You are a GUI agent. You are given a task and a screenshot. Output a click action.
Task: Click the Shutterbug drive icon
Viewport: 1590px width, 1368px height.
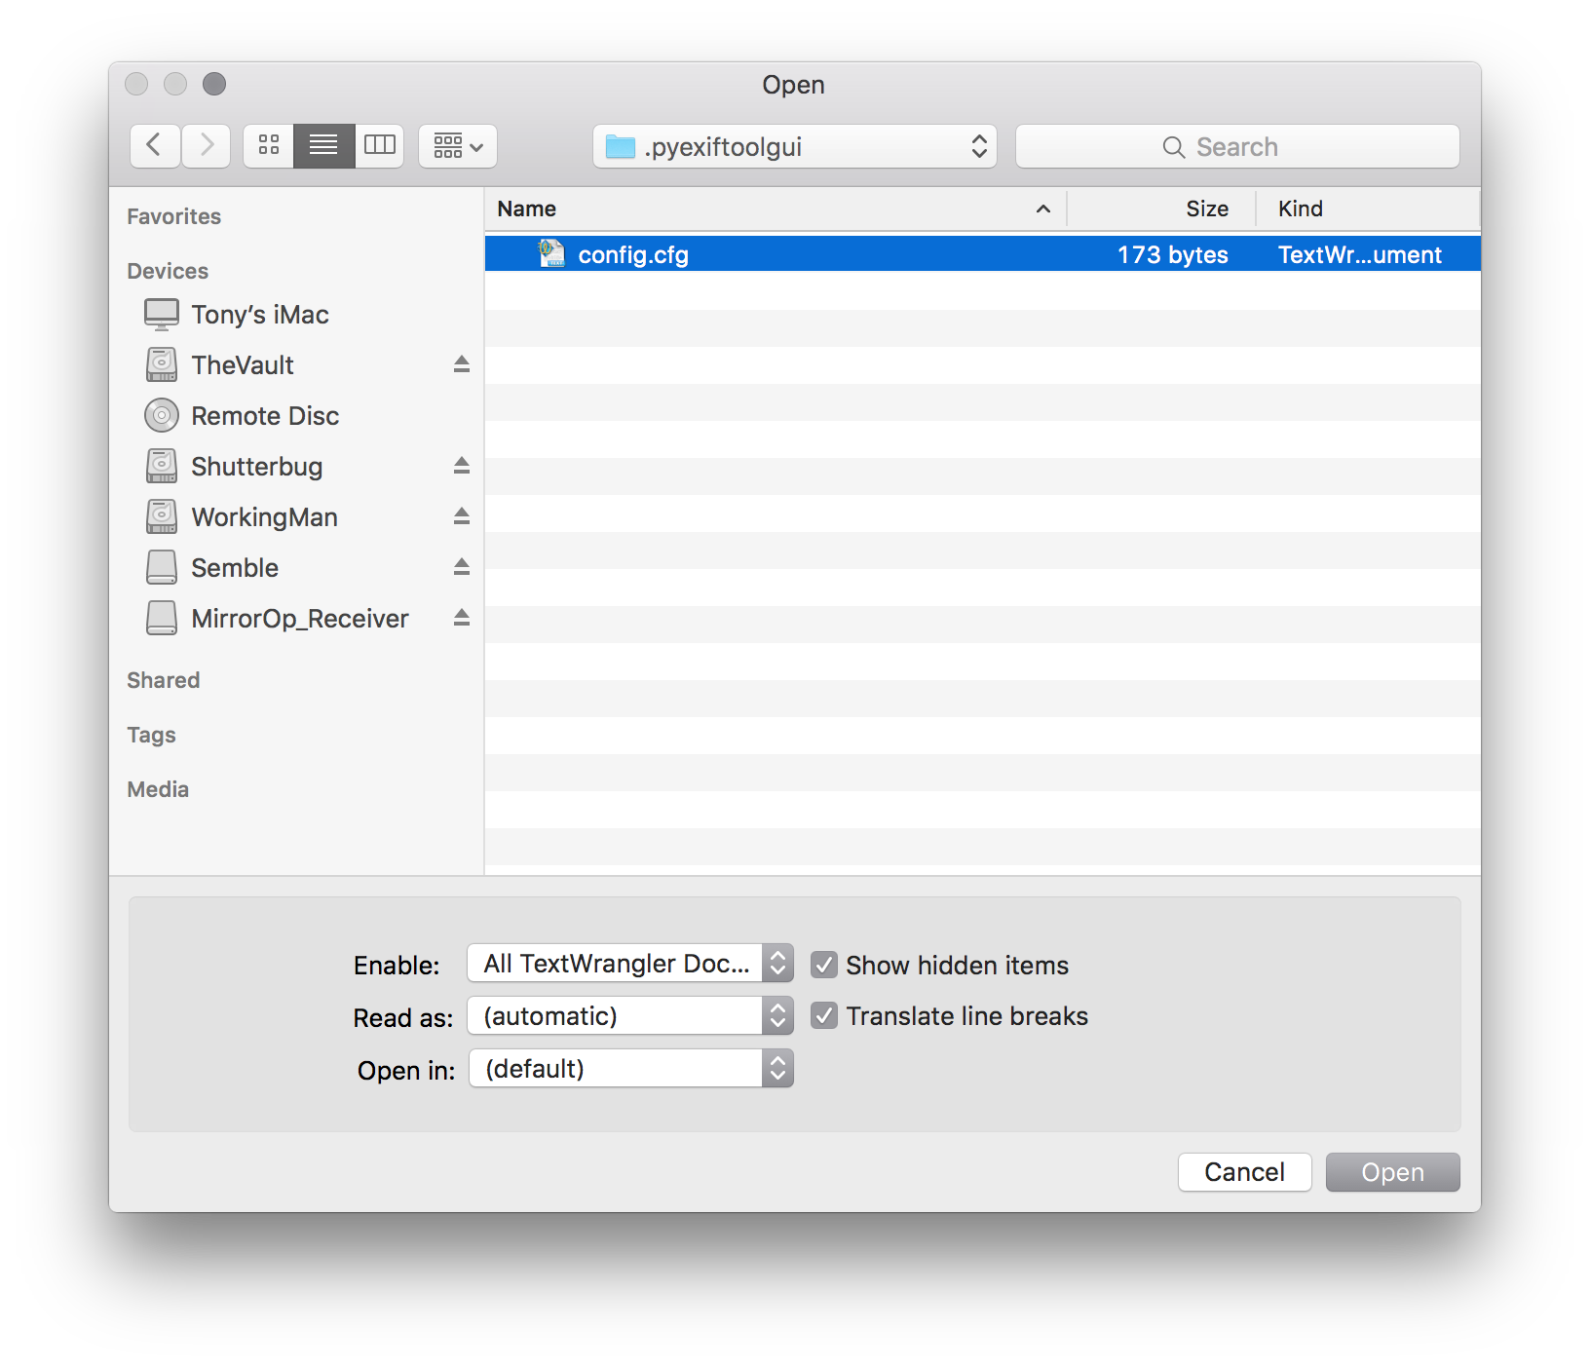[x=162, y=467]
